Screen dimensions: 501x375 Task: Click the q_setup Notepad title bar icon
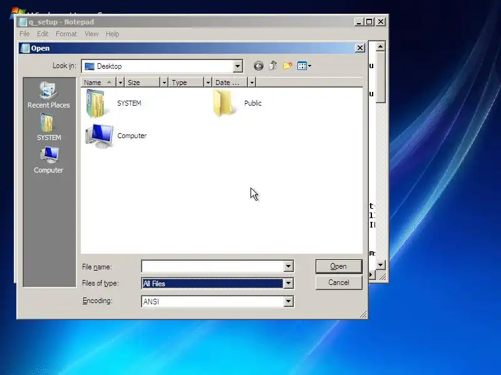pos(23,22)
